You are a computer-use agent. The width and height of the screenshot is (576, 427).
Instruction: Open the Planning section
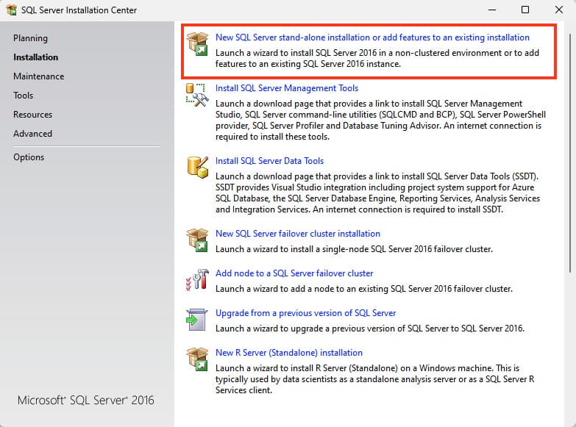tap(30, 38)
